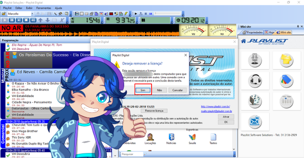Click the 09:20 clock display
Screen dimensions: 304x158
coord(190,20)
